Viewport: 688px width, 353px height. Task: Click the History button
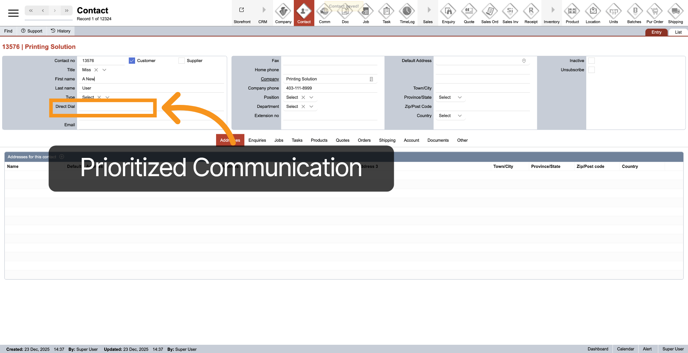pos(61,31)
